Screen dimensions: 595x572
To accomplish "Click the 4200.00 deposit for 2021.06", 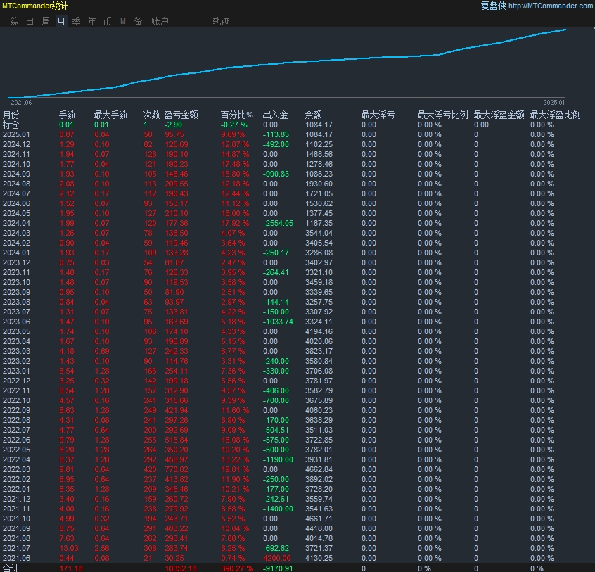I will [x=276, y=558].
